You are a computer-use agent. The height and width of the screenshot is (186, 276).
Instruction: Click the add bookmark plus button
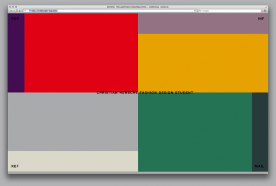pos(25,10)
